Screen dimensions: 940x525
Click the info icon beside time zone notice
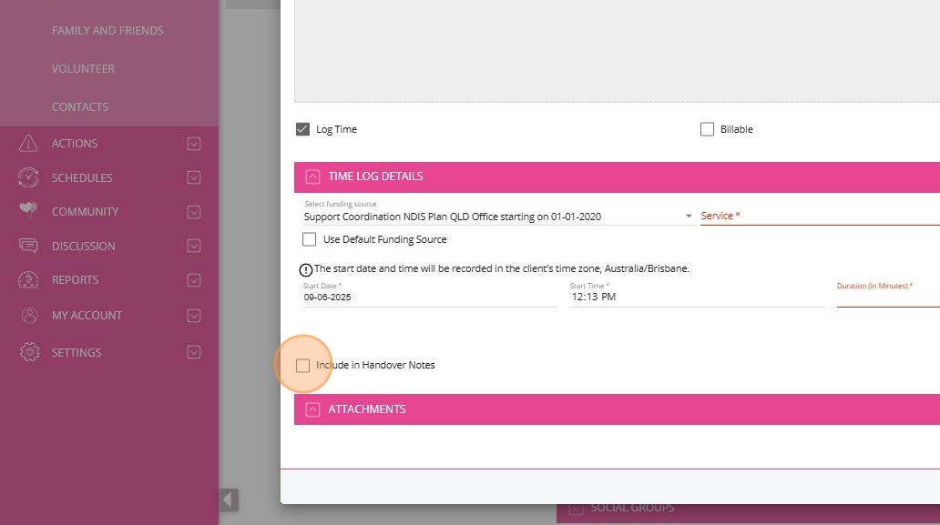[306, 269]
